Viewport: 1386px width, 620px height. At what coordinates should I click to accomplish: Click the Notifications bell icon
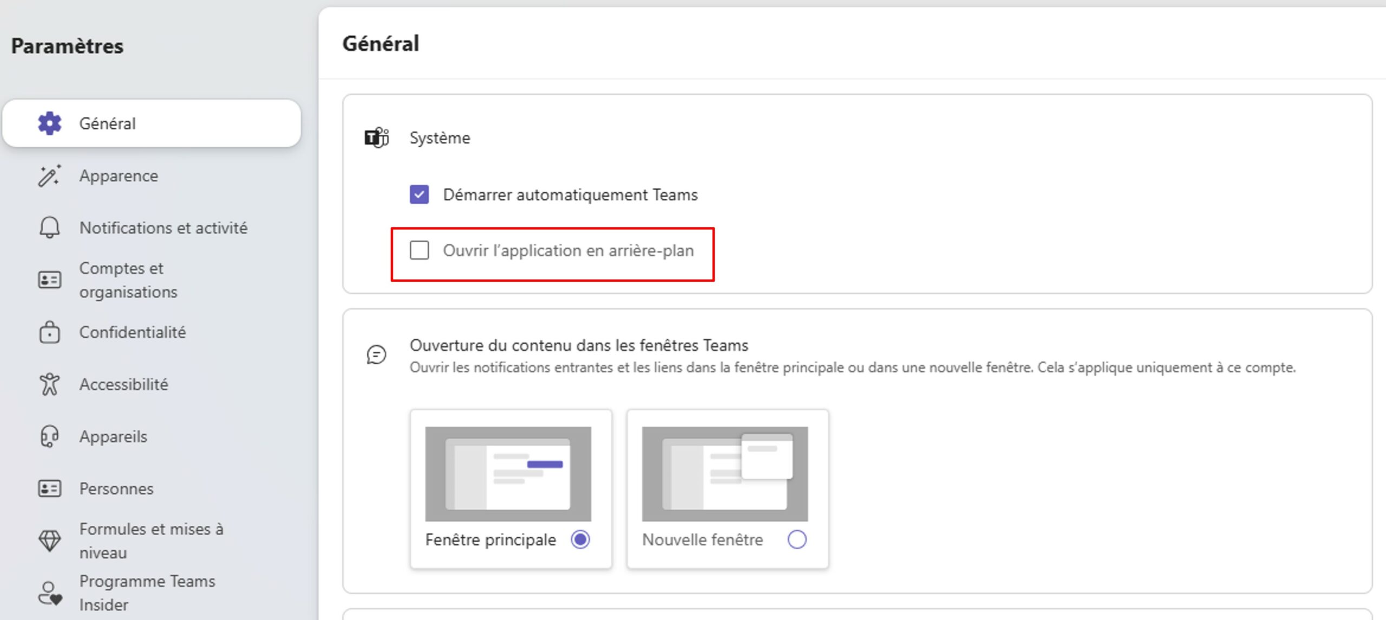(50, 228)
